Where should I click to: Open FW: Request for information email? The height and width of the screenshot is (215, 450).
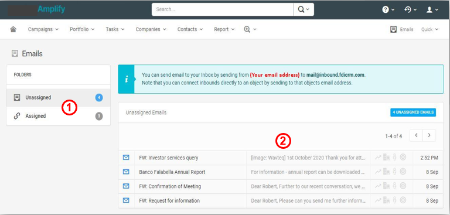169,200
